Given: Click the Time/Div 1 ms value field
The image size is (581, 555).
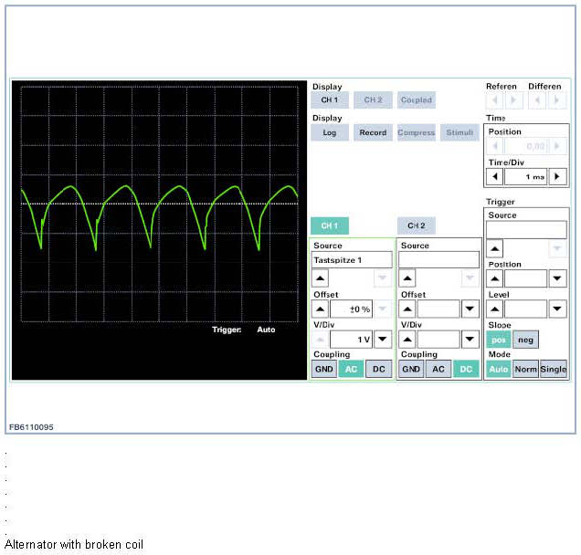Looking at the screenshot, I should [526, 176].
